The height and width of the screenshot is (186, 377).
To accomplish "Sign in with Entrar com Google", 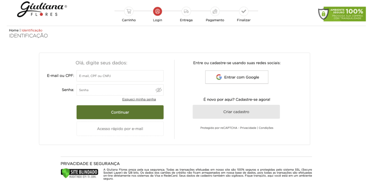I will [237, 77].
